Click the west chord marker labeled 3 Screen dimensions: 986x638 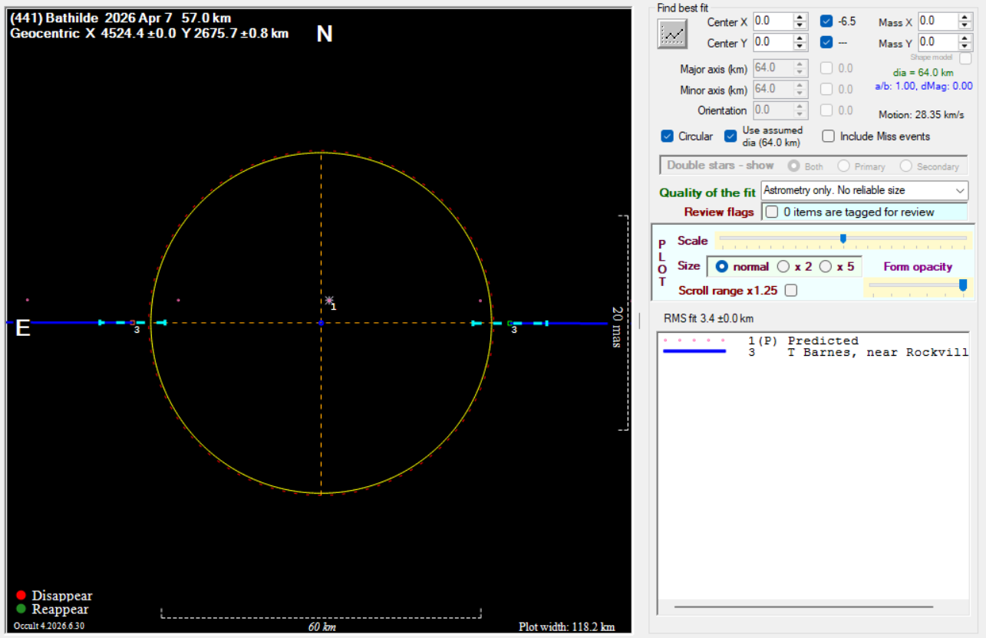pos(509,323)
